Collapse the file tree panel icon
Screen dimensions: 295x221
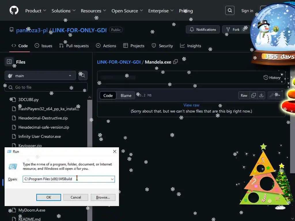pyautogui.click(x=9, y=62)
